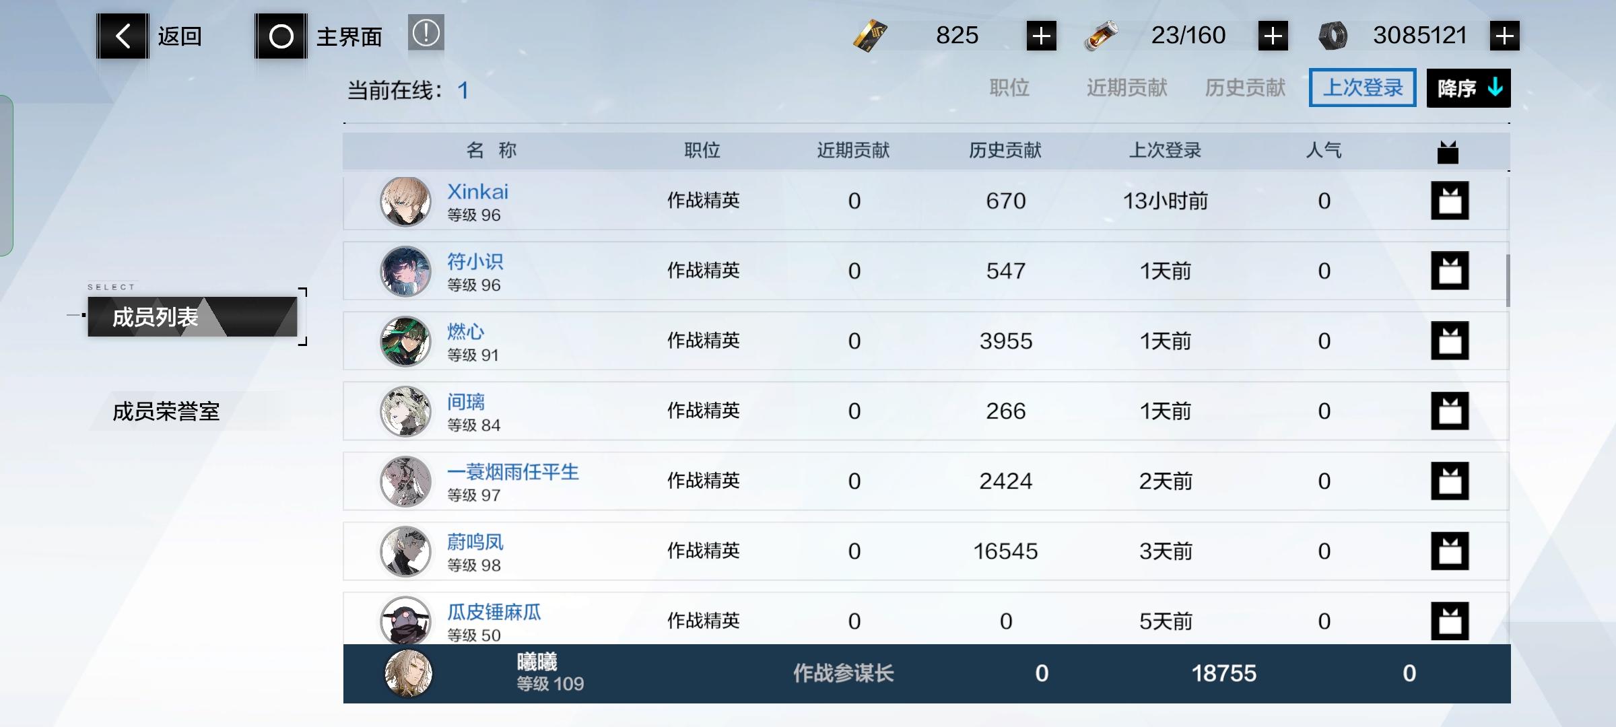Click black card amount 825

[x=957, y=35]
